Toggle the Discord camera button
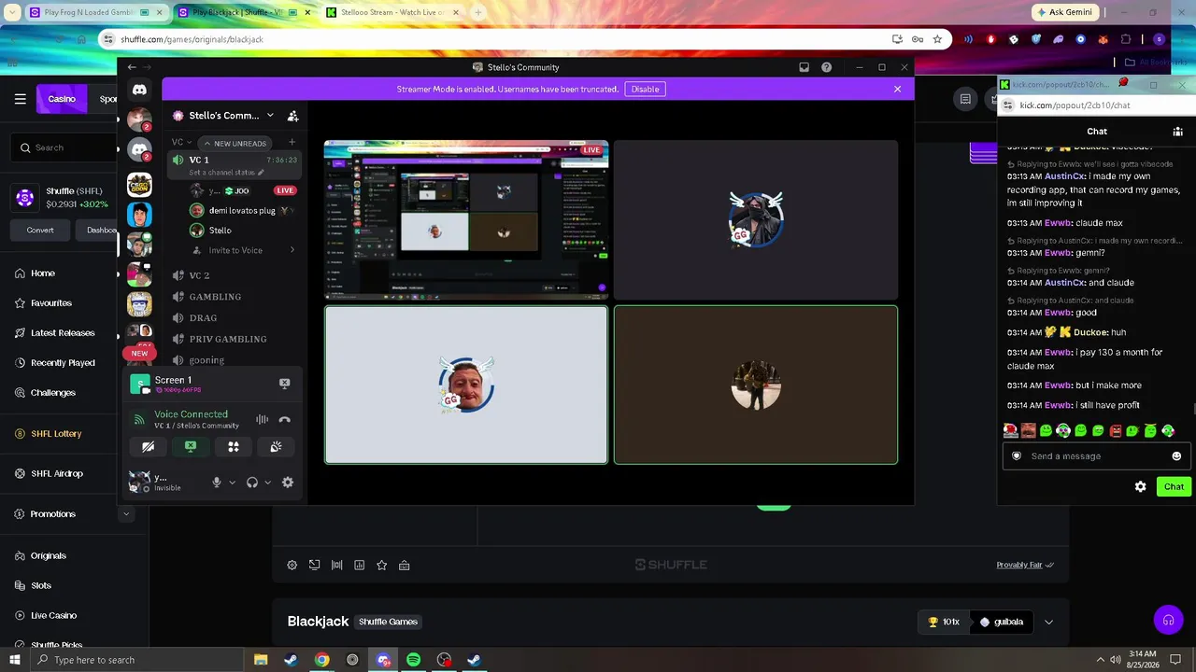 click(x=148, y=447)
